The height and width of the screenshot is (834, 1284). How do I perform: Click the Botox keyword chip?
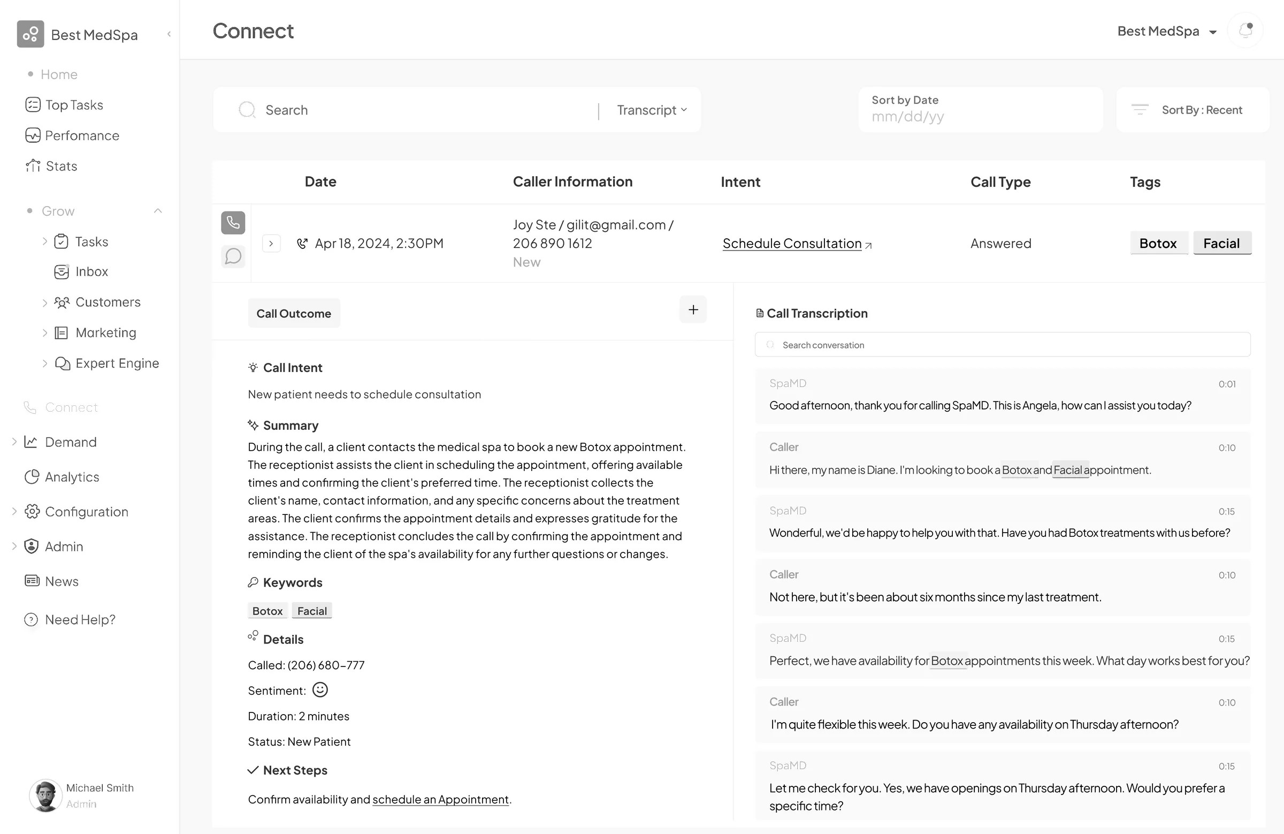click(x=267, y=611)
